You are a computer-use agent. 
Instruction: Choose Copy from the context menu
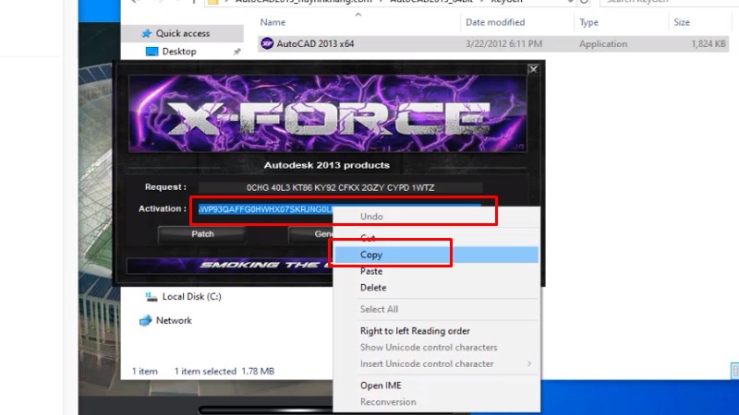tap(371, 255)
